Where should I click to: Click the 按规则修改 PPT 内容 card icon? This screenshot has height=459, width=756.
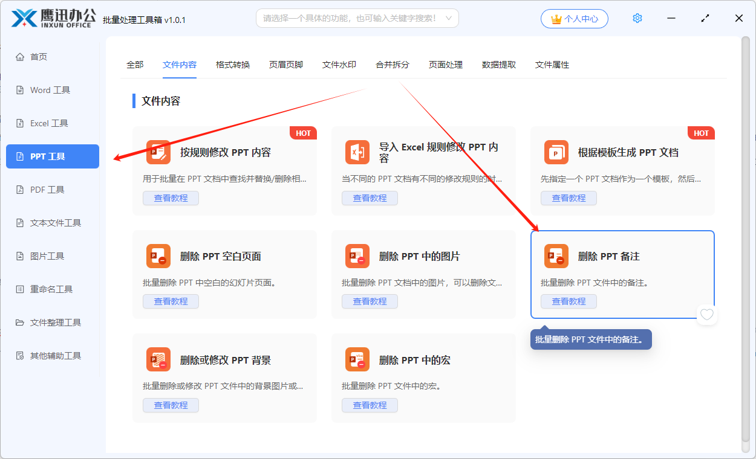(x=158, y=152)
